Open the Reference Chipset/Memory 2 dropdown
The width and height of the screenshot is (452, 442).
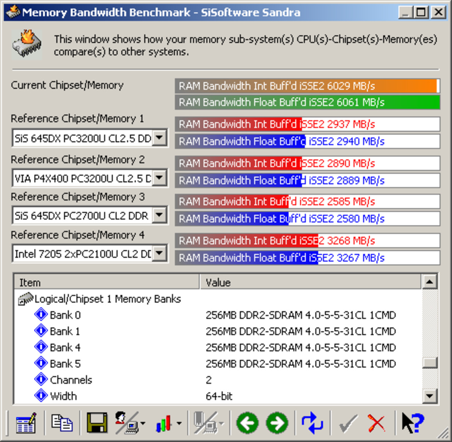(160, 178)
